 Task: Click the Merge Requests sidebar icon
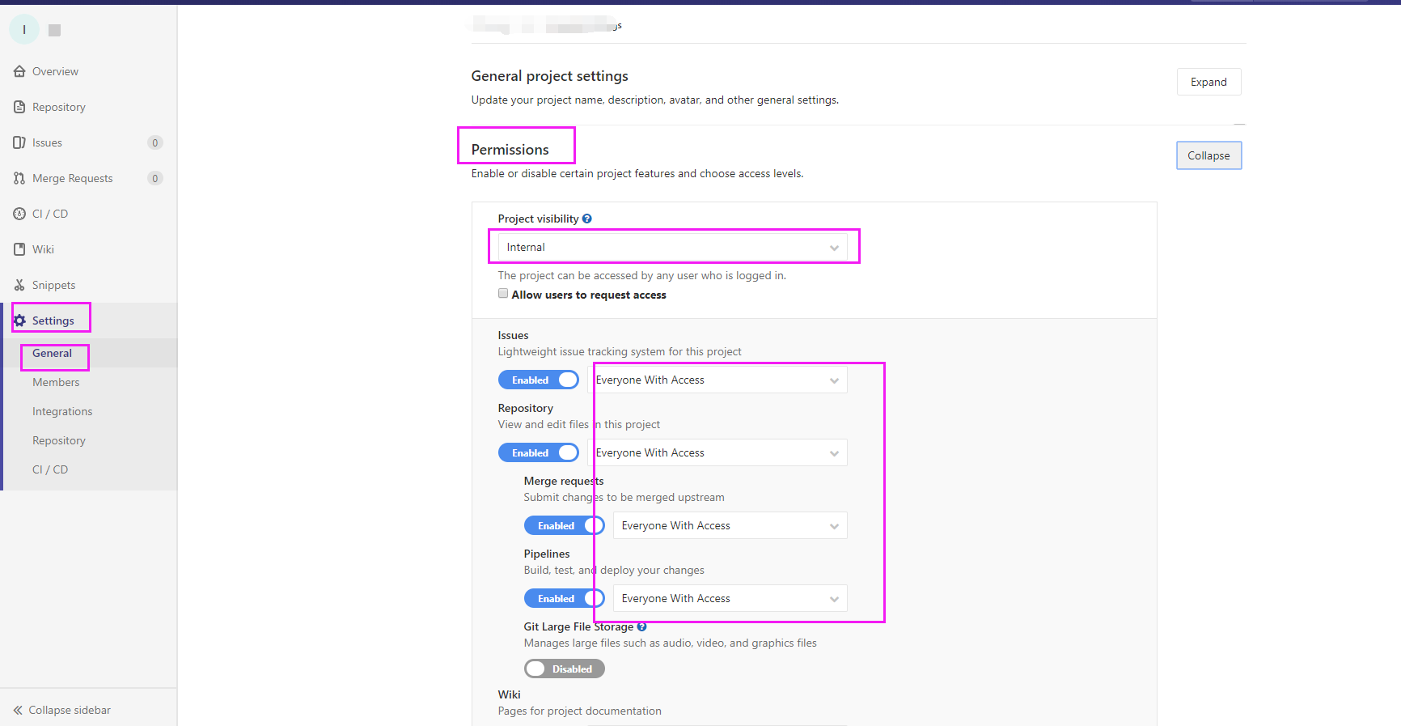(x=19, y=178)
